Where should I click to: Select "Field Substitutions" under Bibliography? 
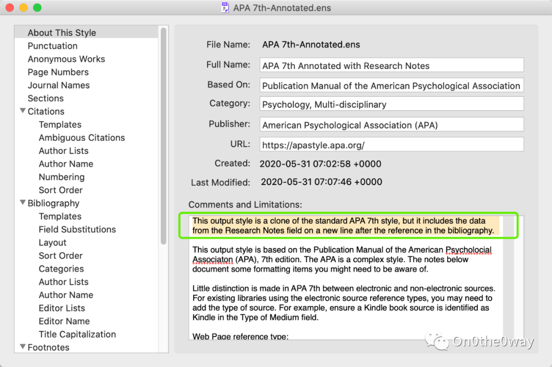77,230
